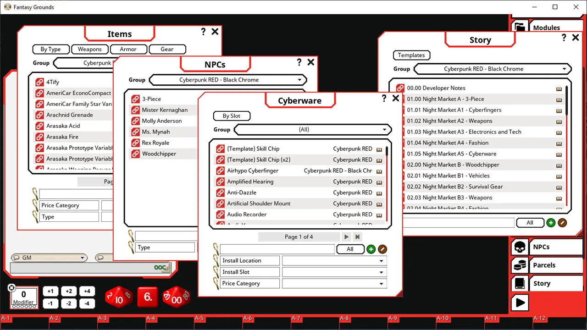This screenshot has height=330, width=587.
Task: Toggle the Armor filter in Items
Action: point(128,49)
